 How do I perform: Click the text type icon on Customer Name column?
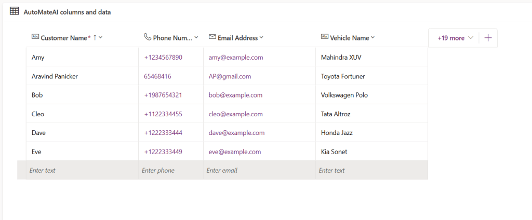tap(35, 37)
